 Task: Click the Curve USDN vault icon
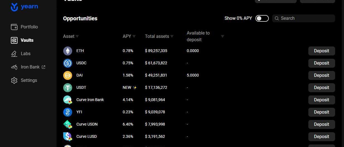coord(68,124)
